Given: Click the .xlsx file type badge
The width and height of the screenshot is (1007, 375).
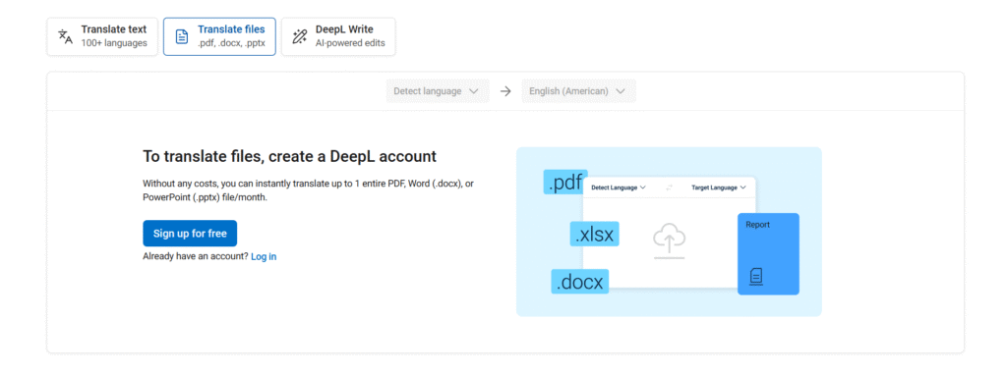Looking at the screenshot, I should [x=595, y=234].
